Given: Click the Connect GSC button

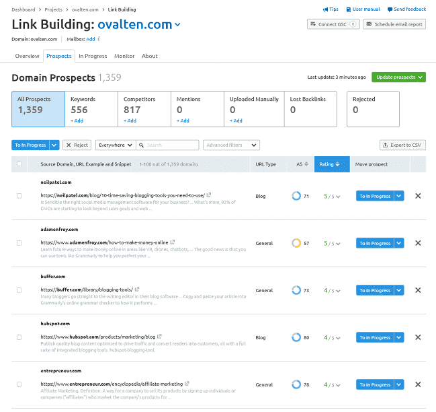Looking at the screenshot, I should click(333, 24).
